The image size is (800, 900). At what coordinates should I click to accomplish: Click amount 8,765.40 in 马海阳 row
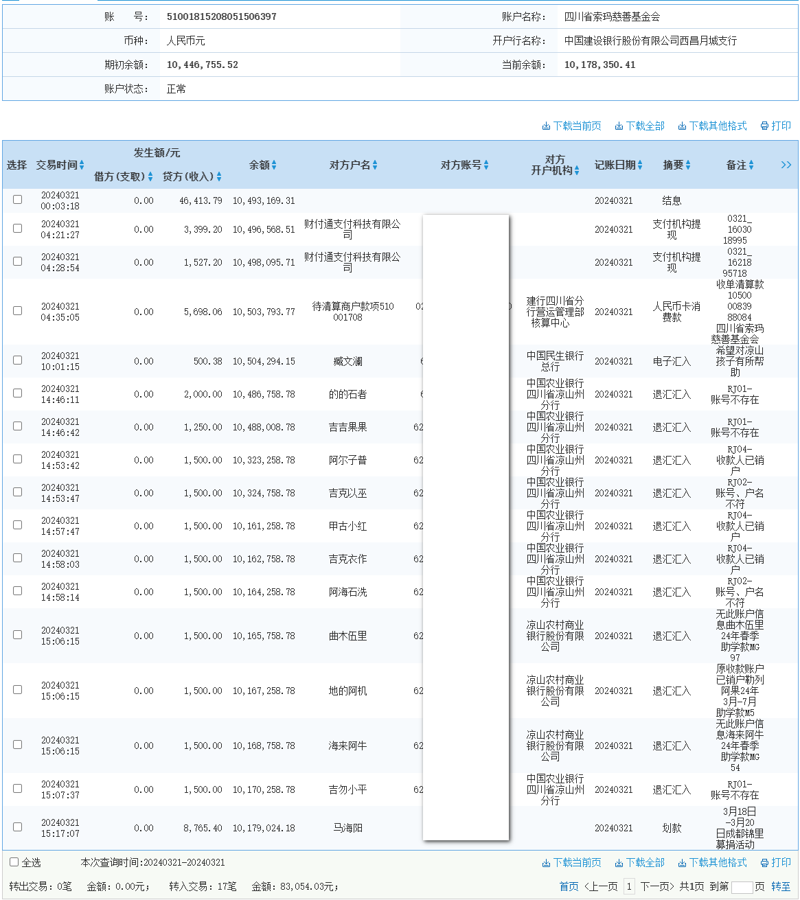pos(203,829)
